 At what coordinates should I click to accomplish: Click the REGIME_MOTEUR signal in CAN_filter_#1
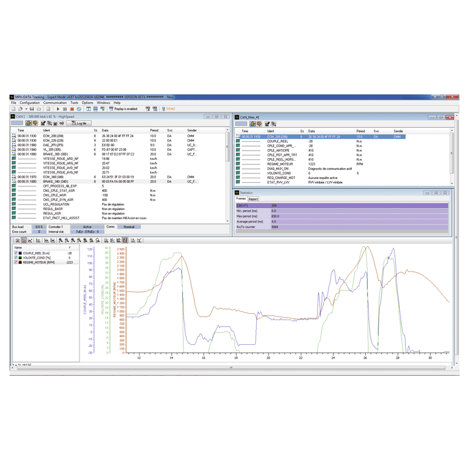tap(280, 164)
